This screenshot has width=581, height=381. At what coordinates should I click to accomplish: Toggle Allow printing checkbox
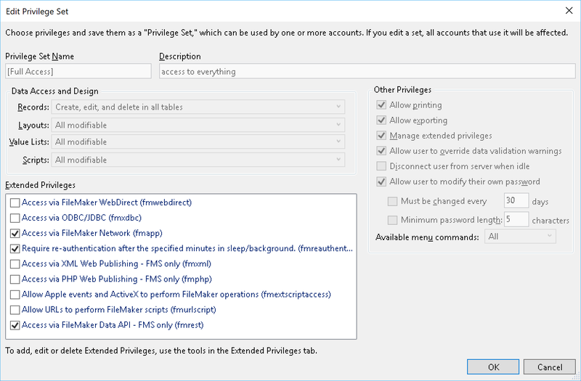coord(381,105)
